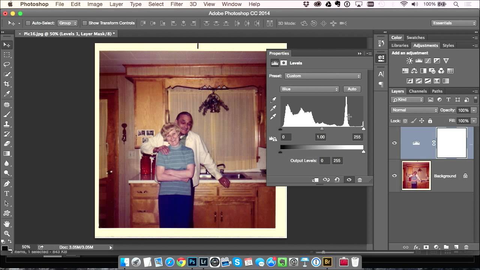Image resolution: width=480 pixels, height=270 pixels.
Task: Open the Kind layer filter dropdown
Action: pyautogui.click(x=407, y=100)
